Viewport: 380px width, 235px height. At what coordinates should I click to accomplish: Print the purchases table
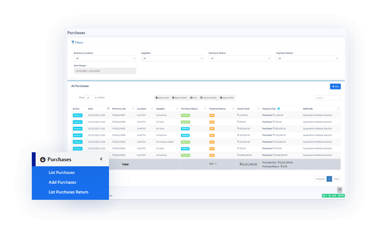pyautogui.click(x=193, y=98)
